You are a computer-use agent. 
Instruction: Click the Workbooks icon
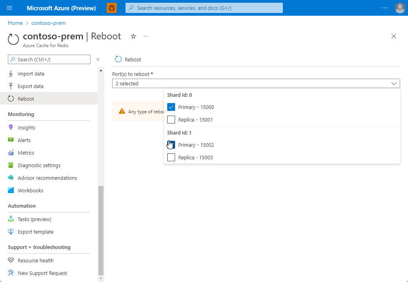point(11,190)
